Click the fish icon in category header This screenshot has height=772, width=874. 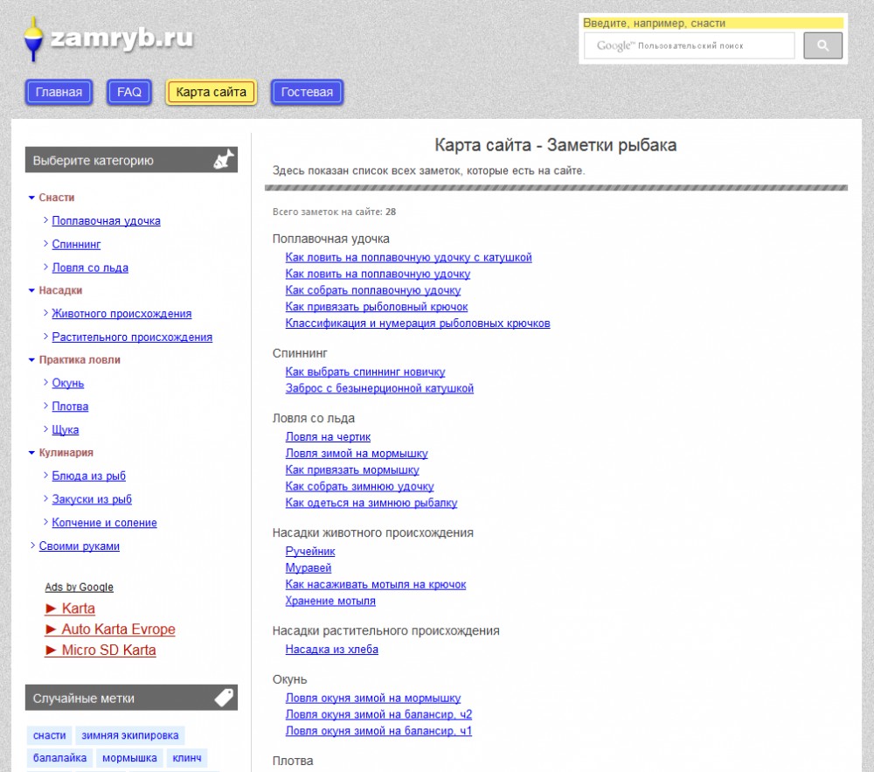(224, 160)
